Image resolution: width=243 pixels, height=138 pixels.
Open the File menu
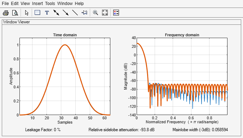[x=5, y=3]
